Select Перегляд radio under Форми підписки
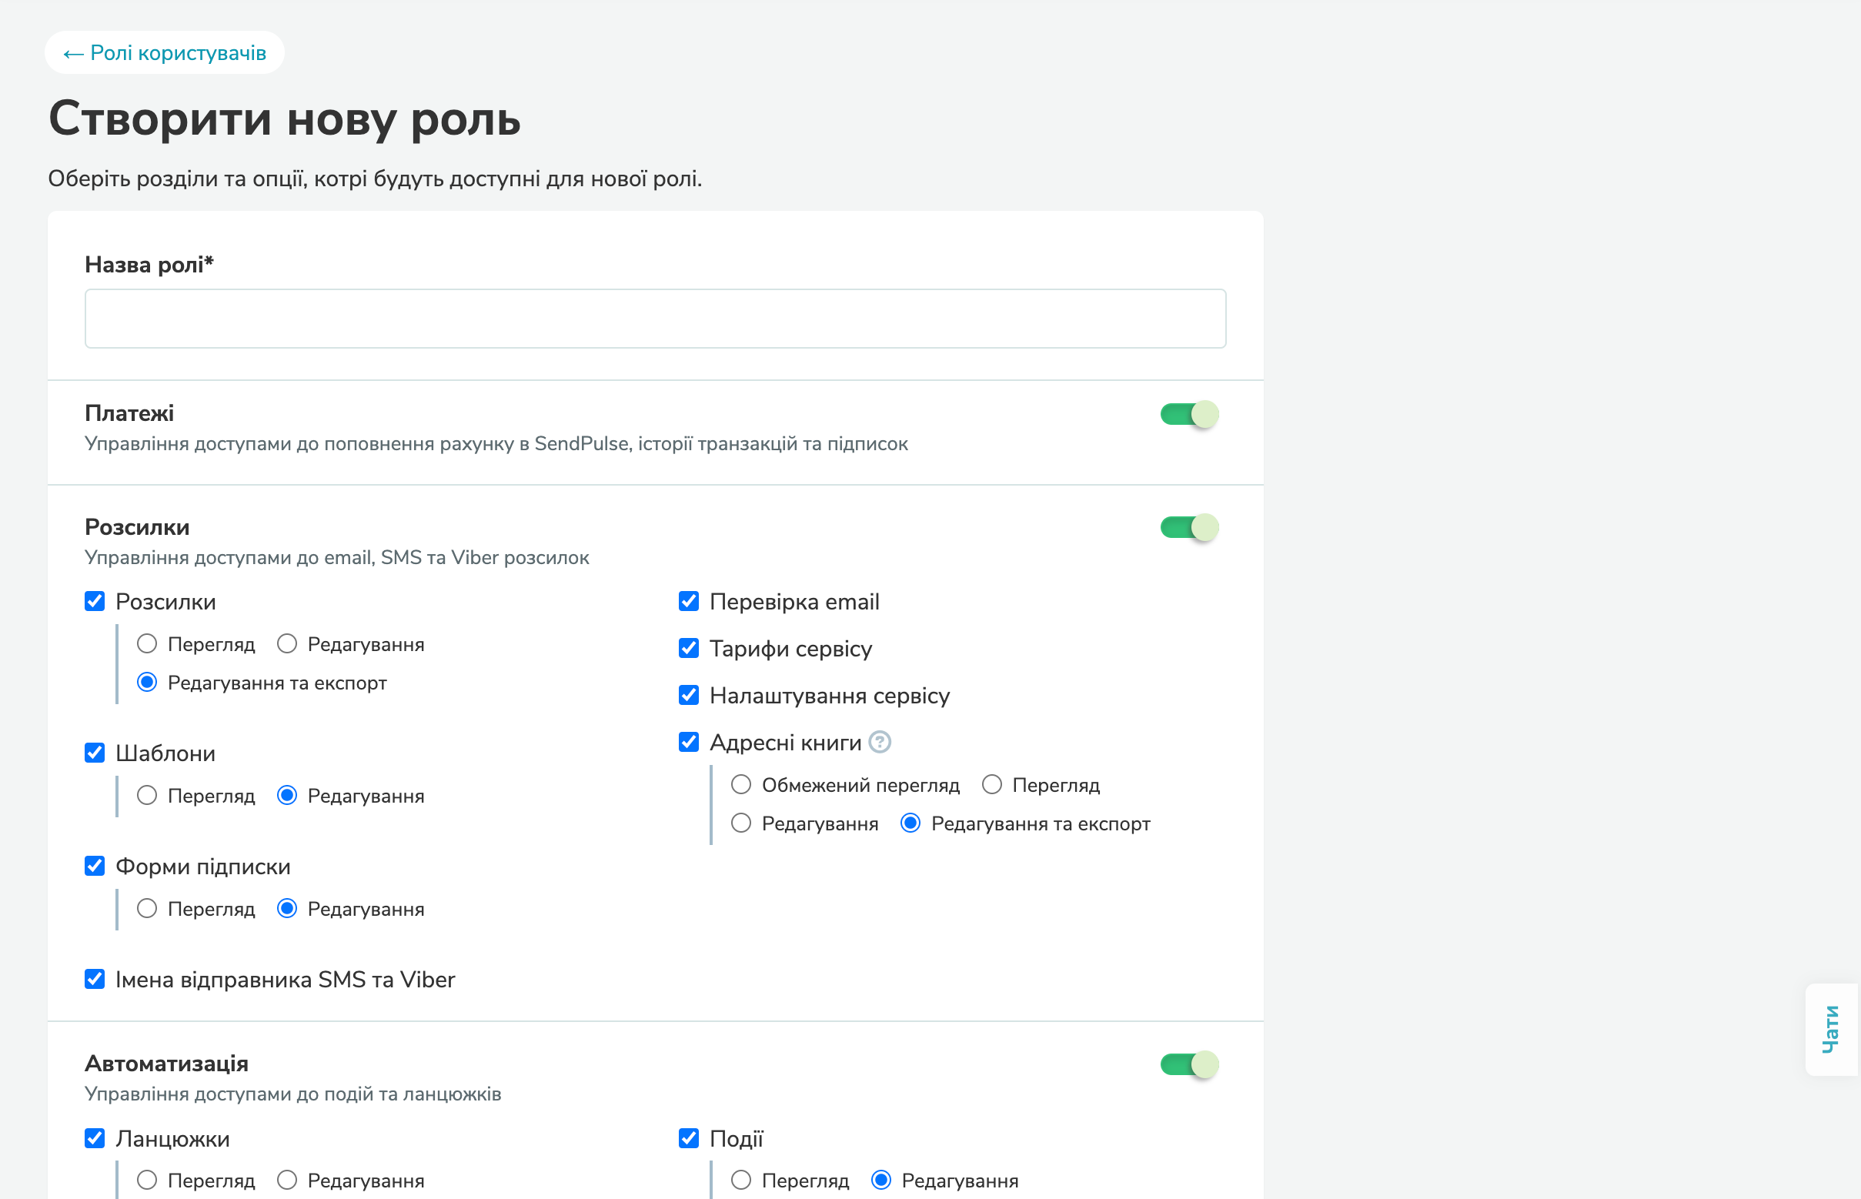 pyautogui.click(x=147, y=909)
